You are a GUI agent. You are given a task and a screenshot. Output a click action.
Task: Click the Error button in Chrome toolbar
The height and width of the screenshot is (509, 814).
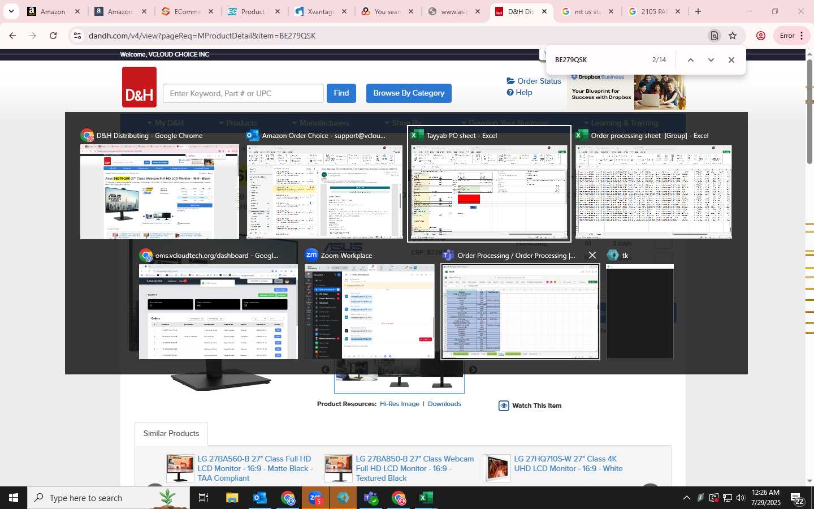pyautogui.click(x=791, y=36)
